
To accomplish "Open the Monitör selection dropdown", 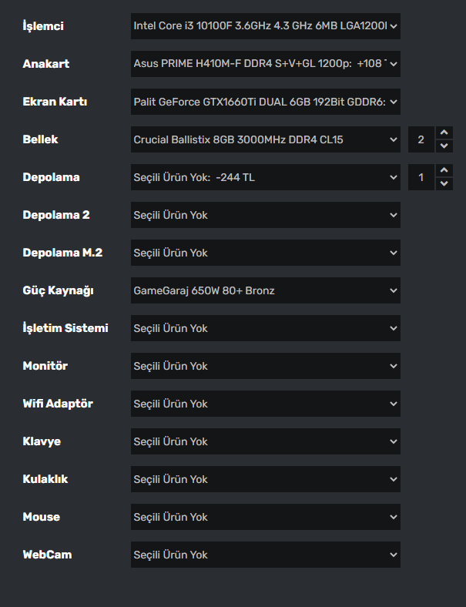I will pos(265,366).
